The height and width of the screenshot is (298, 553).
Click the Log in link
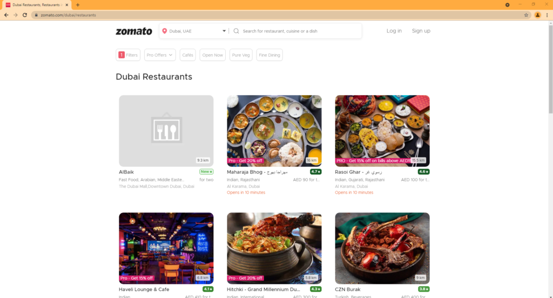click(x=394, y=31)
